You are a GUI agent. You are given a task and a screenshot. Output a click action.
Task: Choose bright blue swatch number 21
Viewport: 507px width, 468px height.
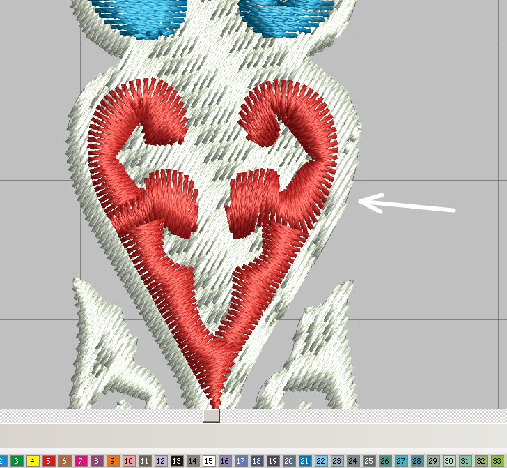pyautogui.click(x=305, y=461)
